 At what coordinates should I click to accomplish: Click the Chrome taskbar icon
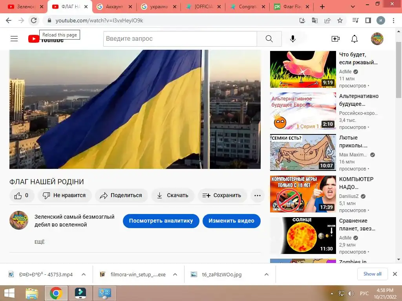point(56,293)
